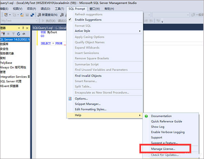Select the SQL Server 14.0.2002.14 node
The image size is (204, 159).
tap(15, 39)
